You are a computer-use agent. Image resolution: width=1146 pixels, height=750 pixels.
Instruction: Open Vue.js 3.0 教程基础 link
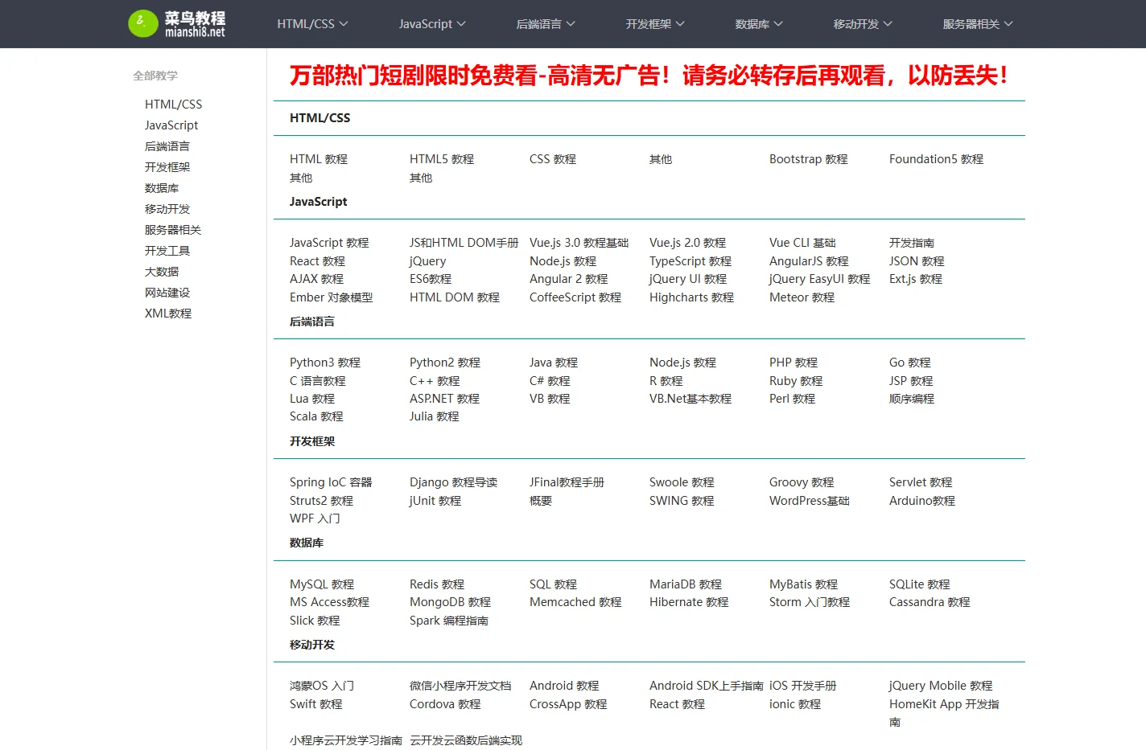[x=579, y=243]
